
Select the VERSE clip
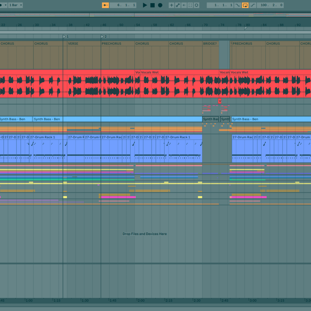84,55
